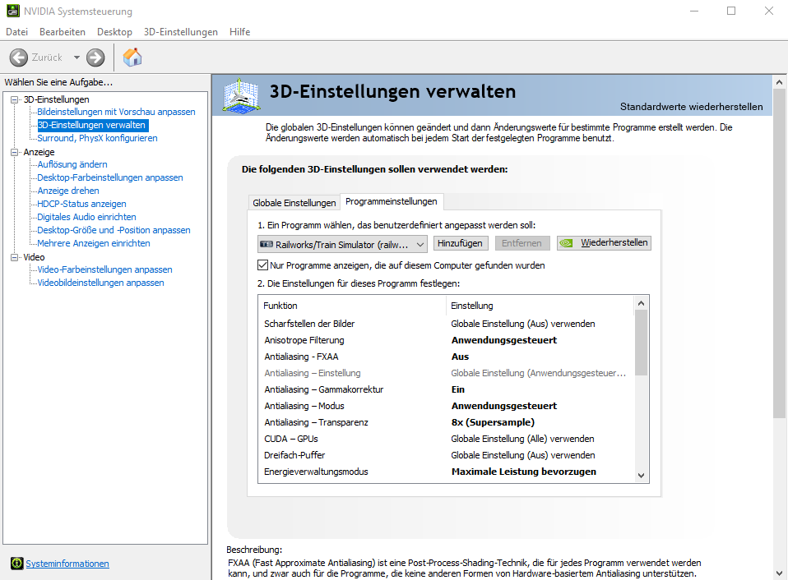
Task: Collapse the Anzeige tree node
Action: (14, 152)
